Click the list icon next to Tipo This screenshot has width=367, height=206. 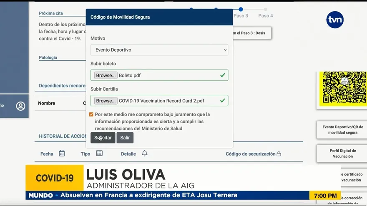tap(100, 153)
